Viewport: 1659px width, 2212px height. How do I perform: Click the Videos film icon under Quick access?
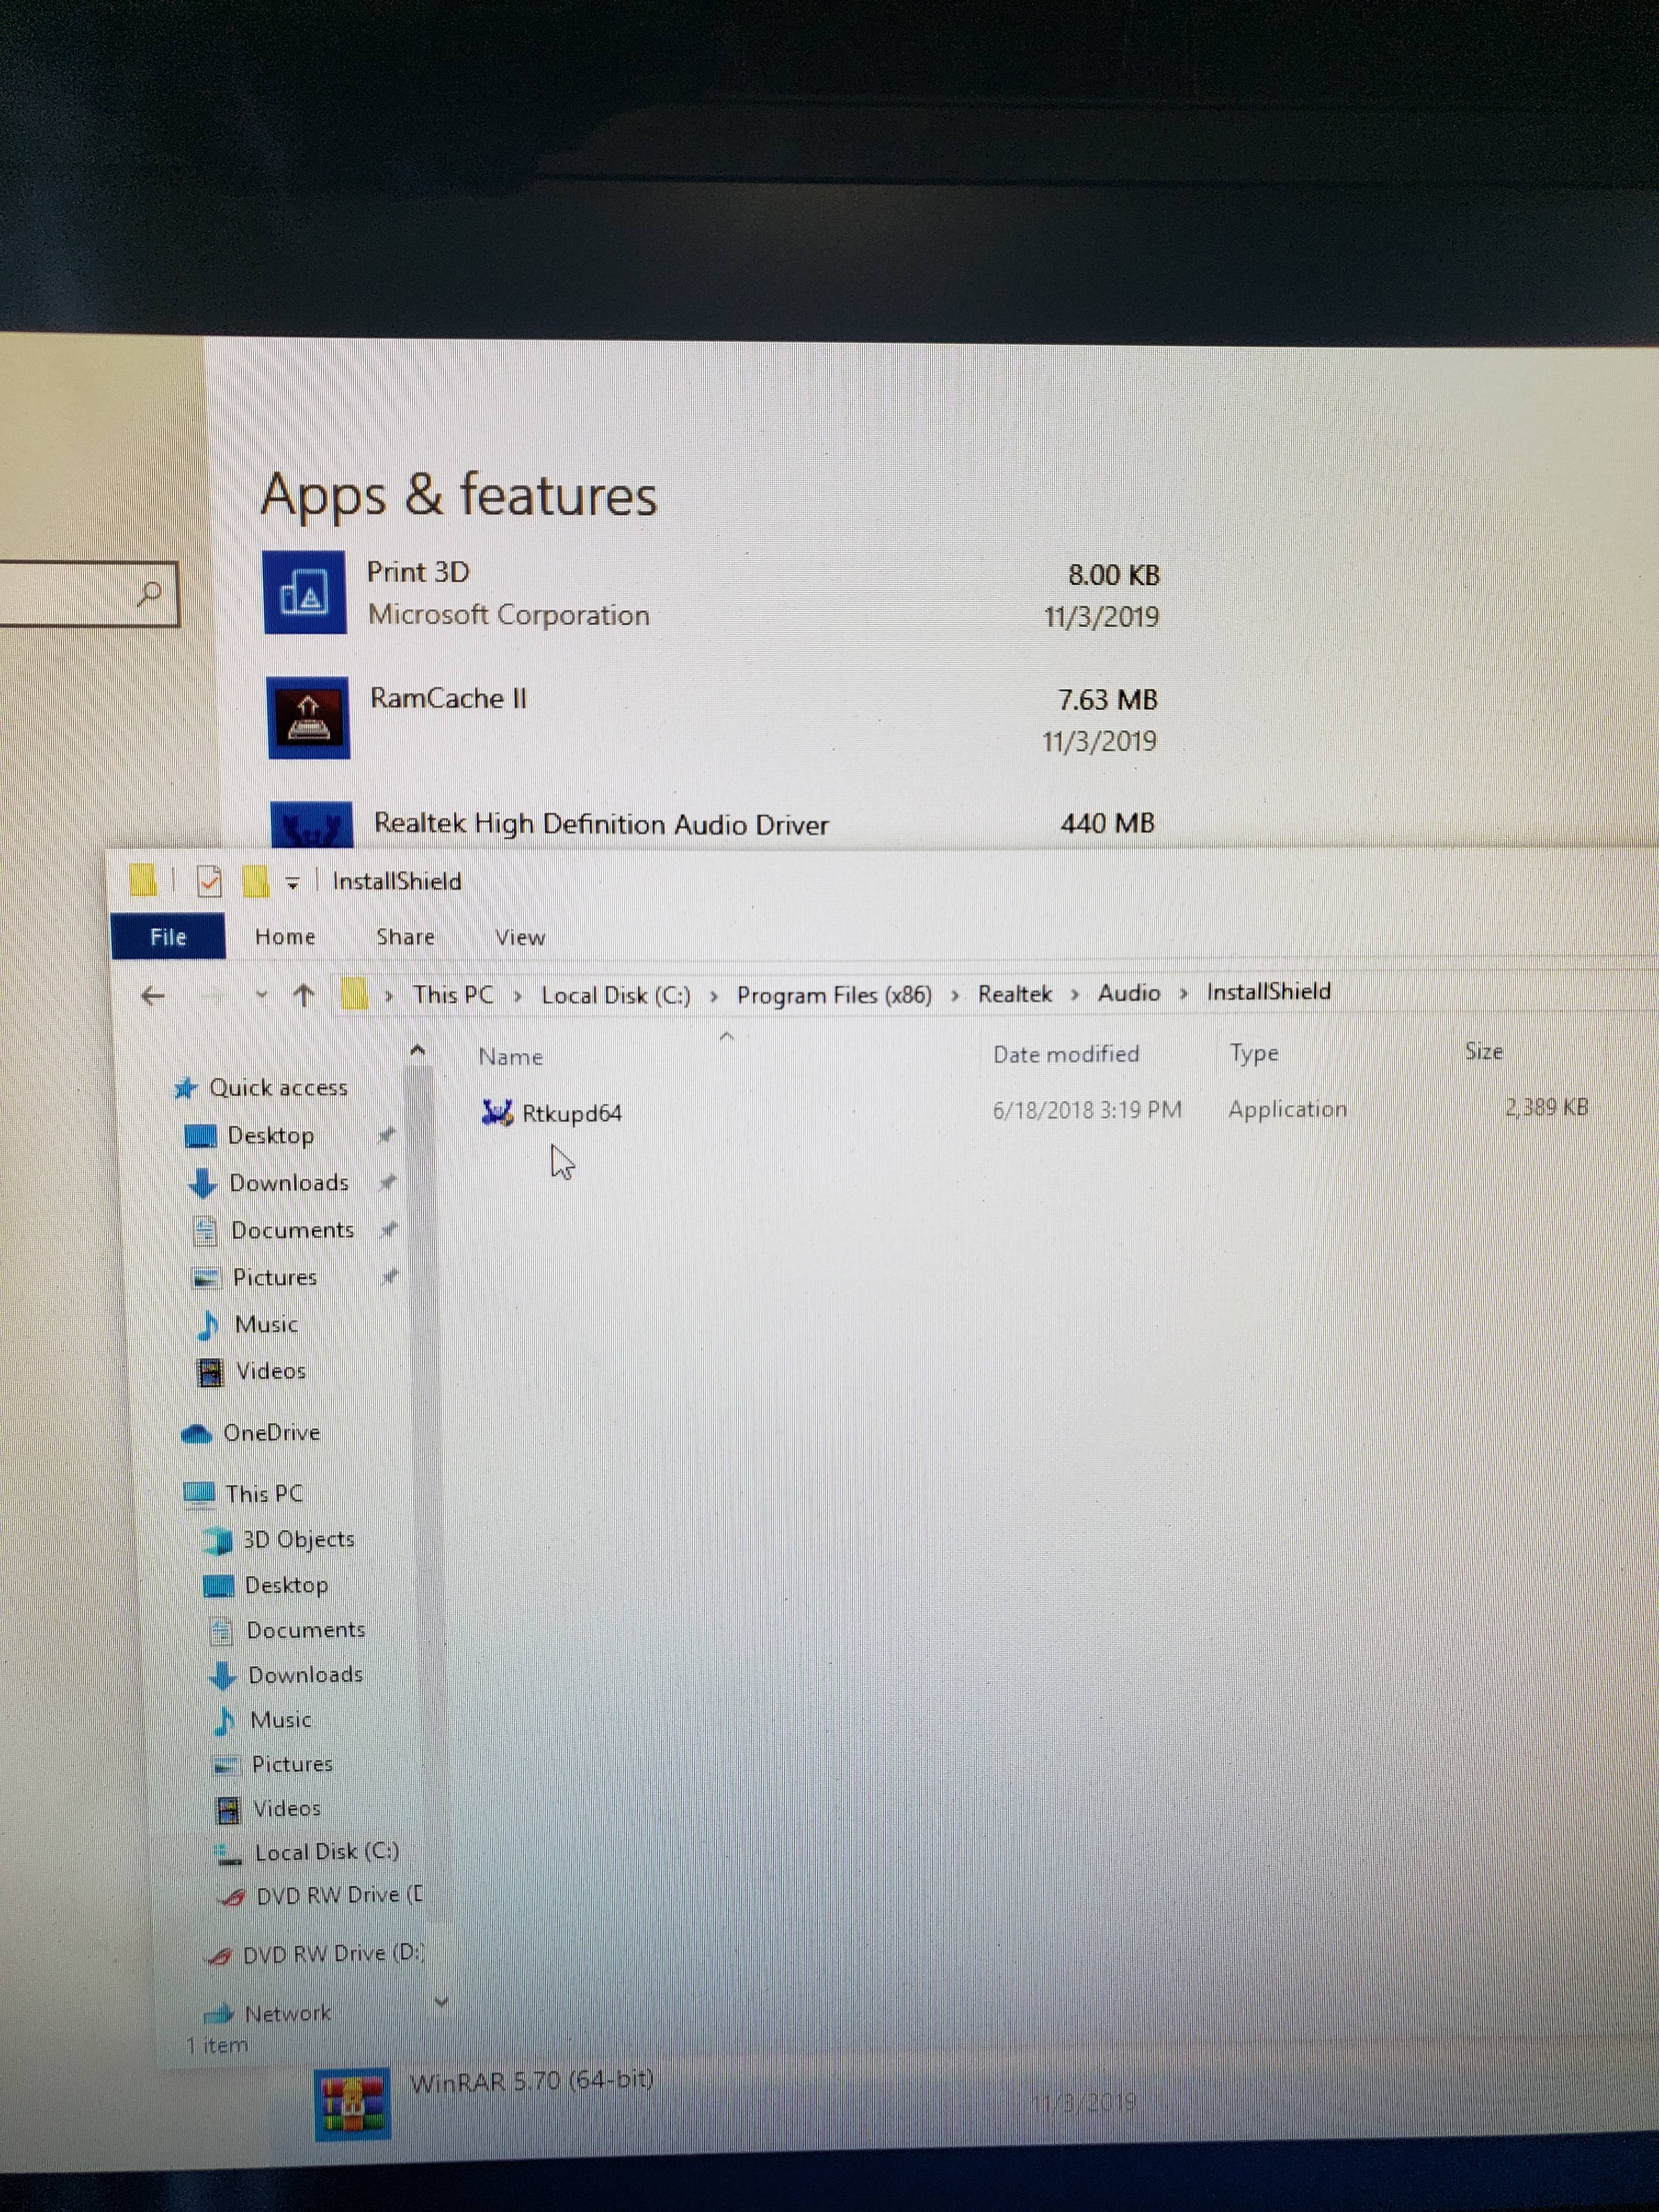point(210,1372)
